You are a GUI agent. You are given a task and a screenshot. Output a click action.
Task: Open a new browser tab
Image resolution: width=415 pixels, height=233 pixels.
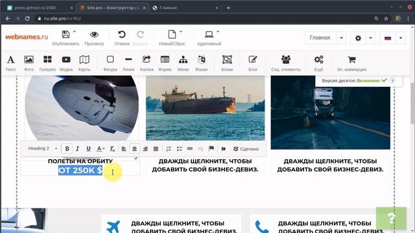pyautogui.click(x=228, y=8)
